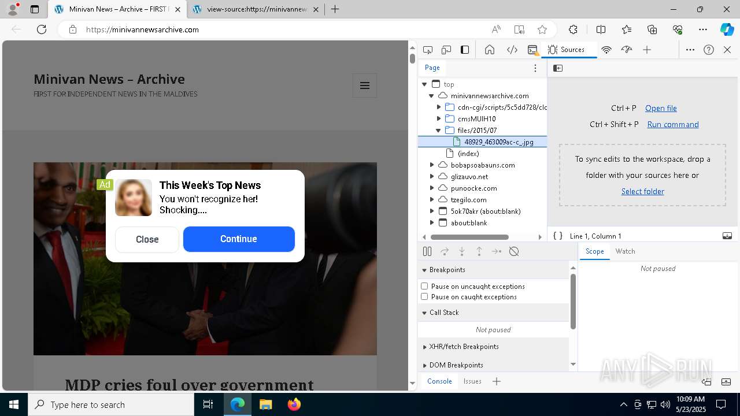Enable Pause on caught exceptions
The width and height of the screenshot is (740, 416).
point(424,296)
